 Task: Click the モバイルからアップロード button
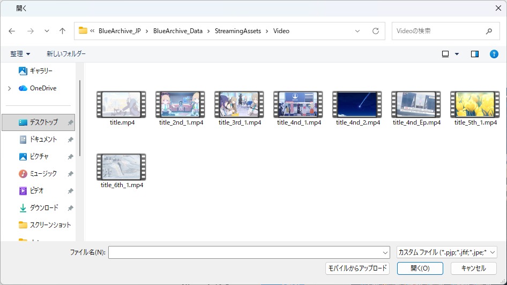357,268
